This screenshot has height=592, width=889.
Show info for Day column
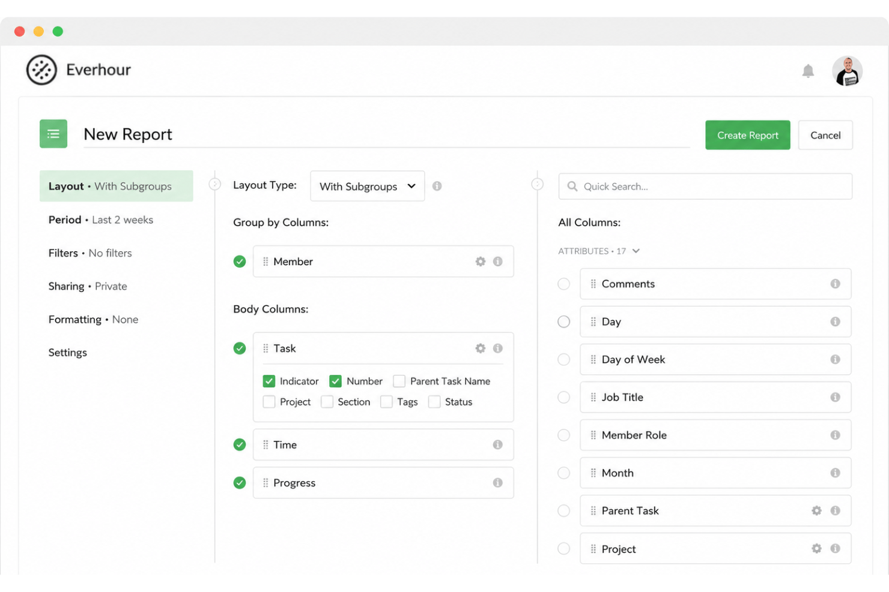pyautogui.click(x=835, y=321)
